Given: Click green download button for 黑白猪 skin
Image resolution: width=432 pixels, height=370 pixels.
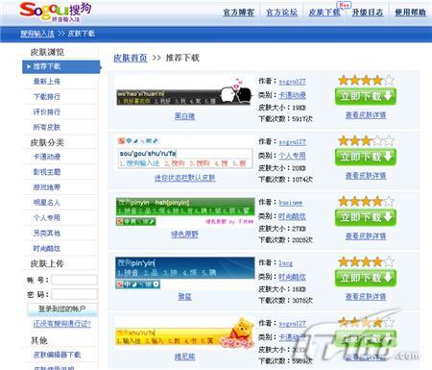Looking at the screenshot, I should [x=366, y=96].
